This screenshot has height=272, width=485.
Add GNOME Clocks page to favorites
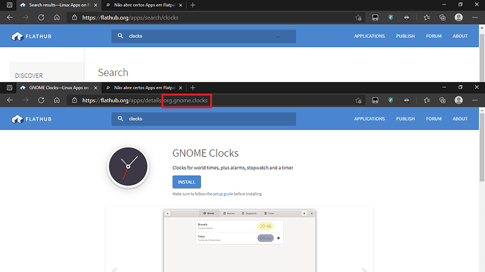(x=358, y=101)
